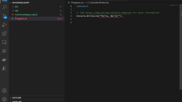Open the Azure view
The width and height of the screenshot is (182, 102).
(5, 68)
